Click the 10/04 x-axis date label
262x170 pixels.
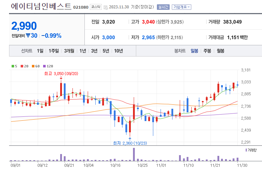coord(88,166)
